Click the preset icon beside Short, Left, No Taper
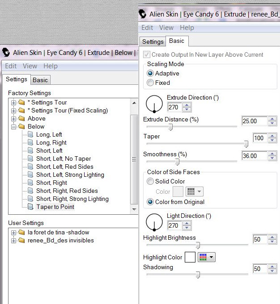The image size is (280, 304). point(30,158)
